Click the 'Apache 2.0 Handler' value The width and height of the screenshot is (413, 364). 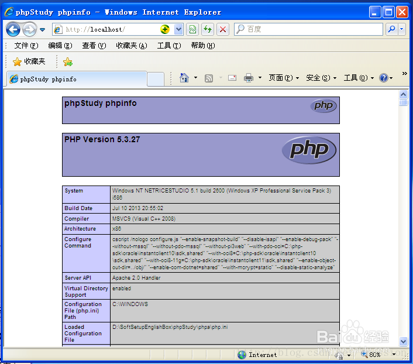click(136, 278)
